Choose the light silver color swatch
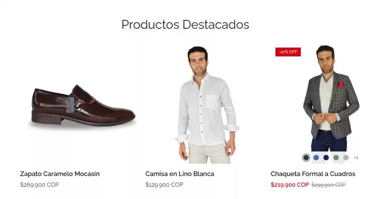The height and width of the screenshot is (199, 374). [x=346, y=157]
